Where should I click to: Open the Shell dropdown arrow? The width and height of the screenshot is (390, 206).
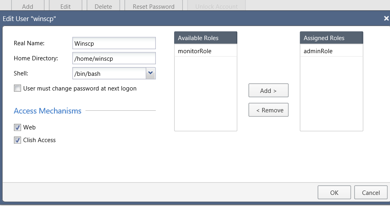coord(151,73)
